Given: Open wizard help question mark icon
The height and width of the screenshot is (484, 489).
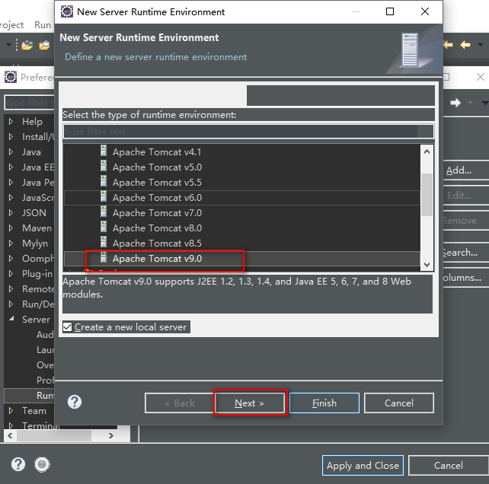Looking at the screenshot, I should [x=75, y=402].
